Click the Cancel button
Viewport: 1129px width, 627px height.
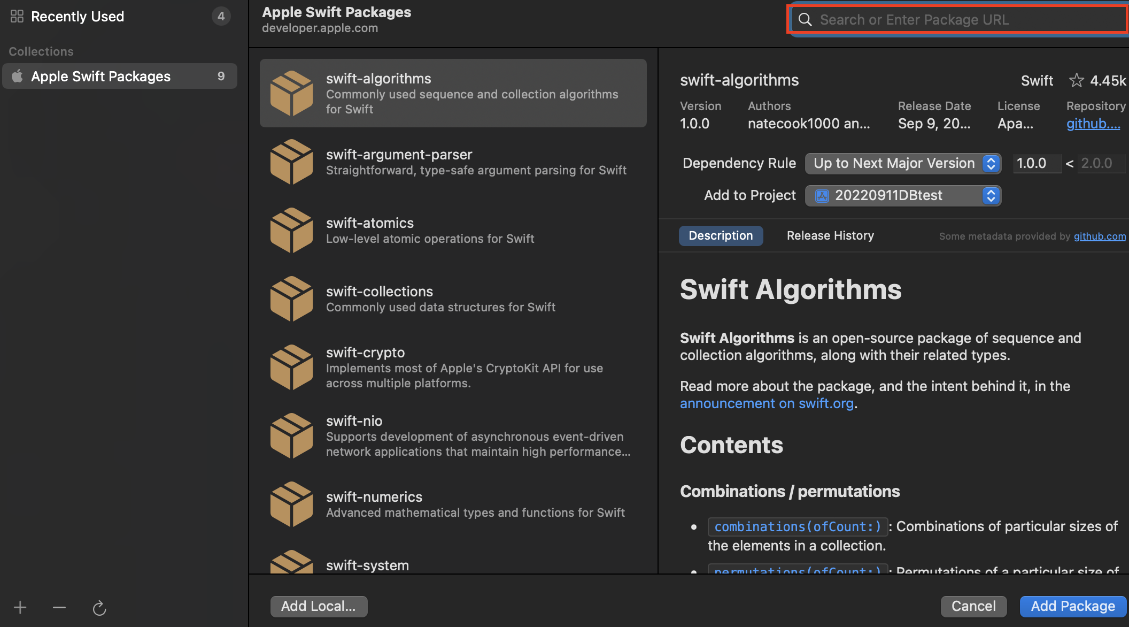pyautogui.click(x=973, y=606)
